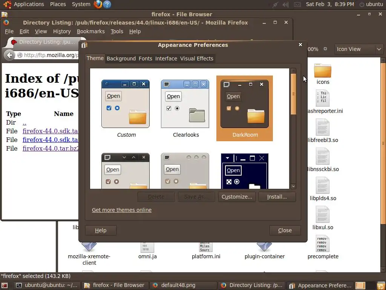Screen dimensions: 386x290
Task: Choose the gray round-button theme thumbnail
Action: tap(185, 171)
